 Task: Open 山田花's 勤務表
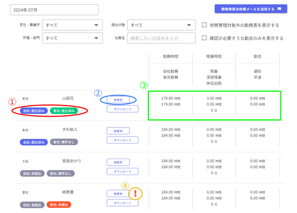point(118,100)
